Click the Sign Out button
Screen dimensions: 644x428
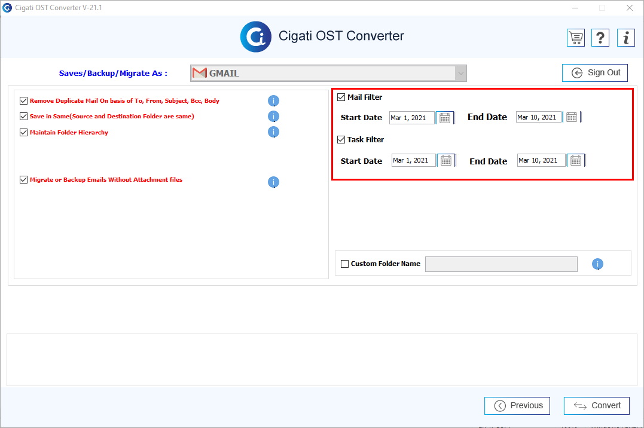pos(595,73)
